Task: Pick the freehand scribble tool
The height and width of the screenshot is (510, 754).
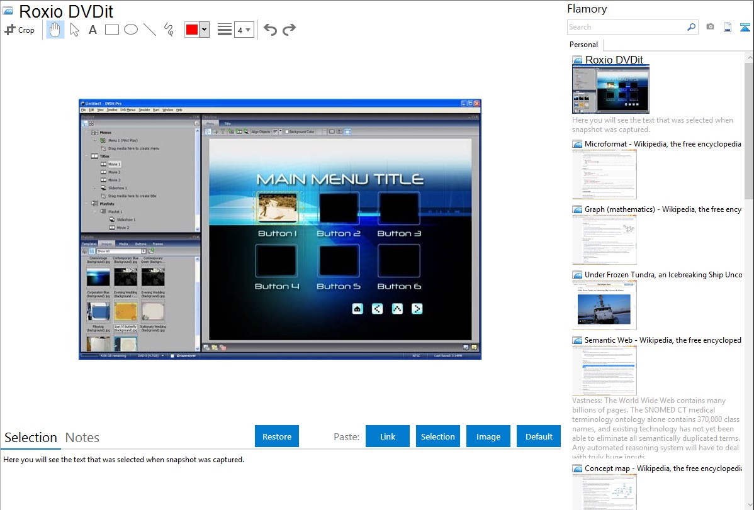Action: pos(169,30)
